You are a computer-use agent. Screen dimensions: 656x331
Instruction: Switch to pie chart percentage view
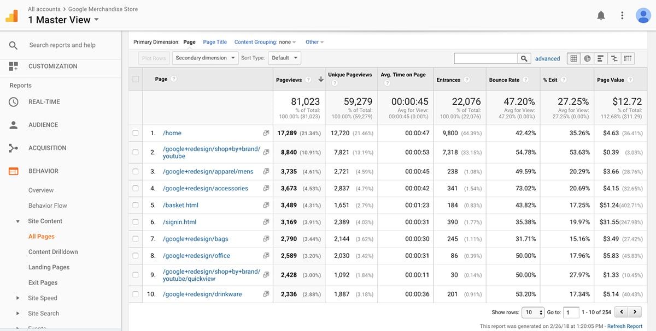[587, 58]
